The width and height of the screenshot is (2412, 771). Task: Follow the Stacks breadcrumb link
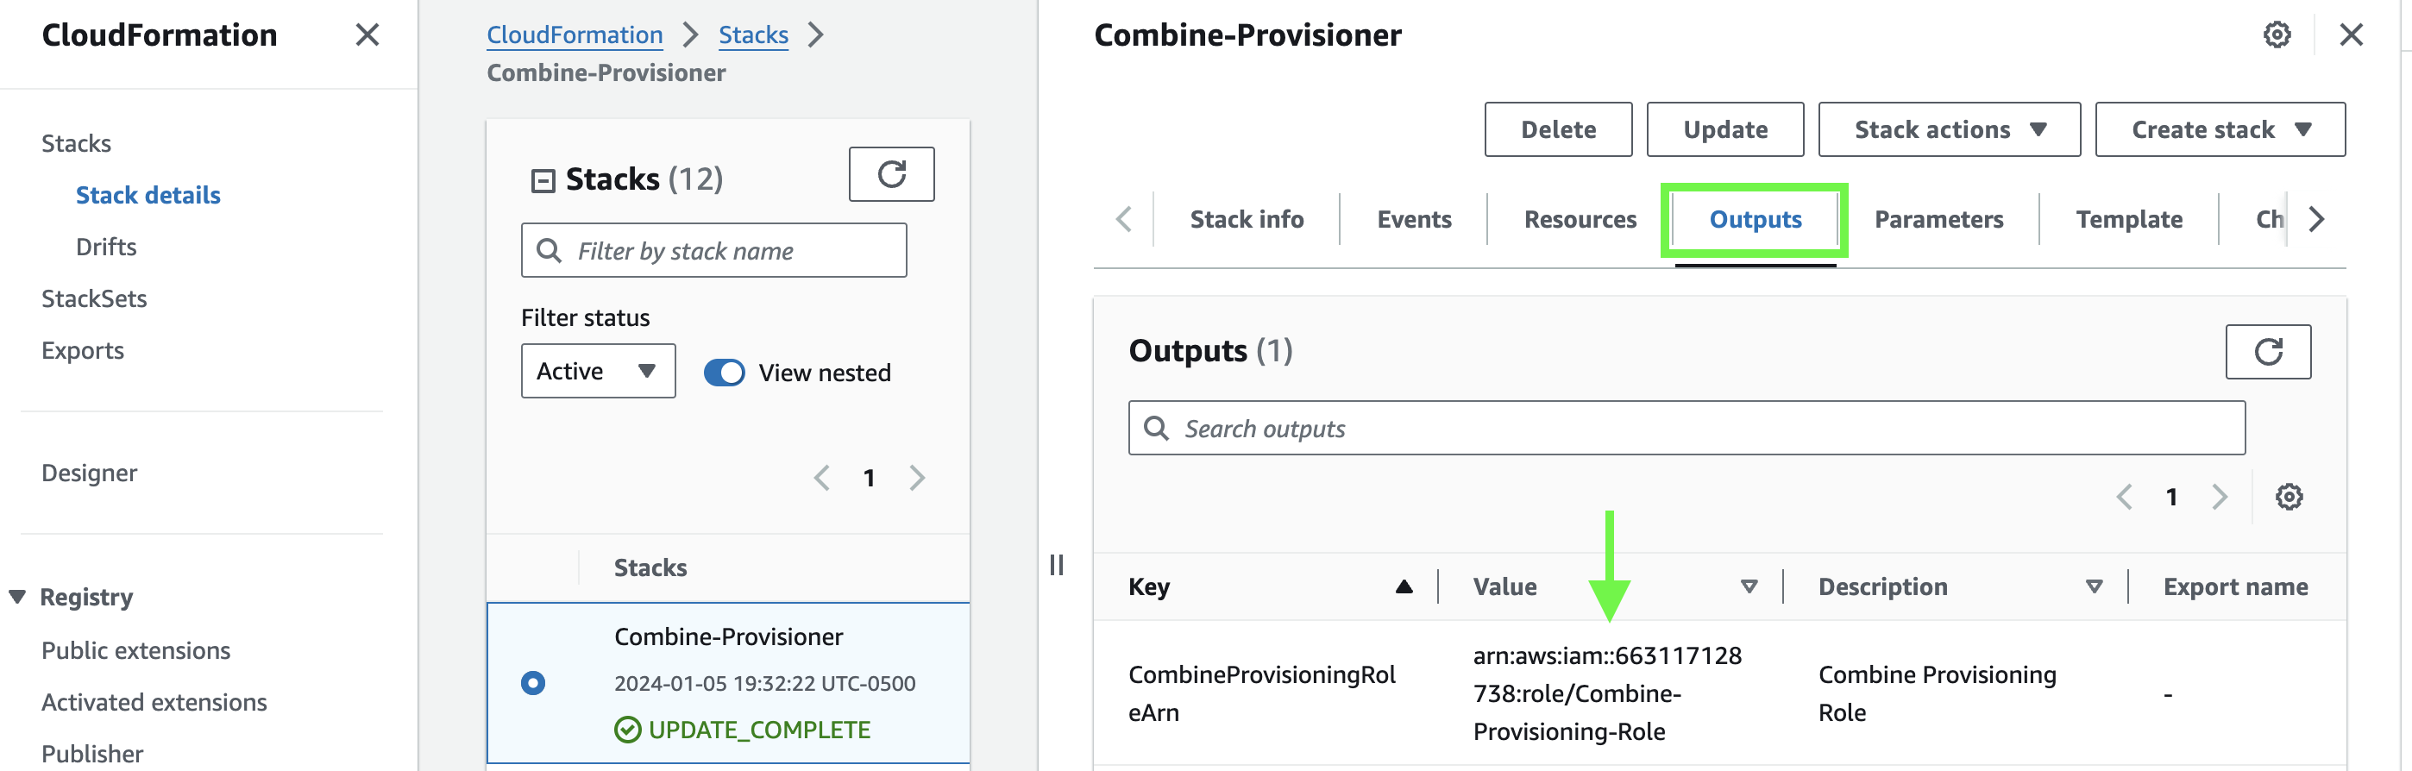click(753, 35)
